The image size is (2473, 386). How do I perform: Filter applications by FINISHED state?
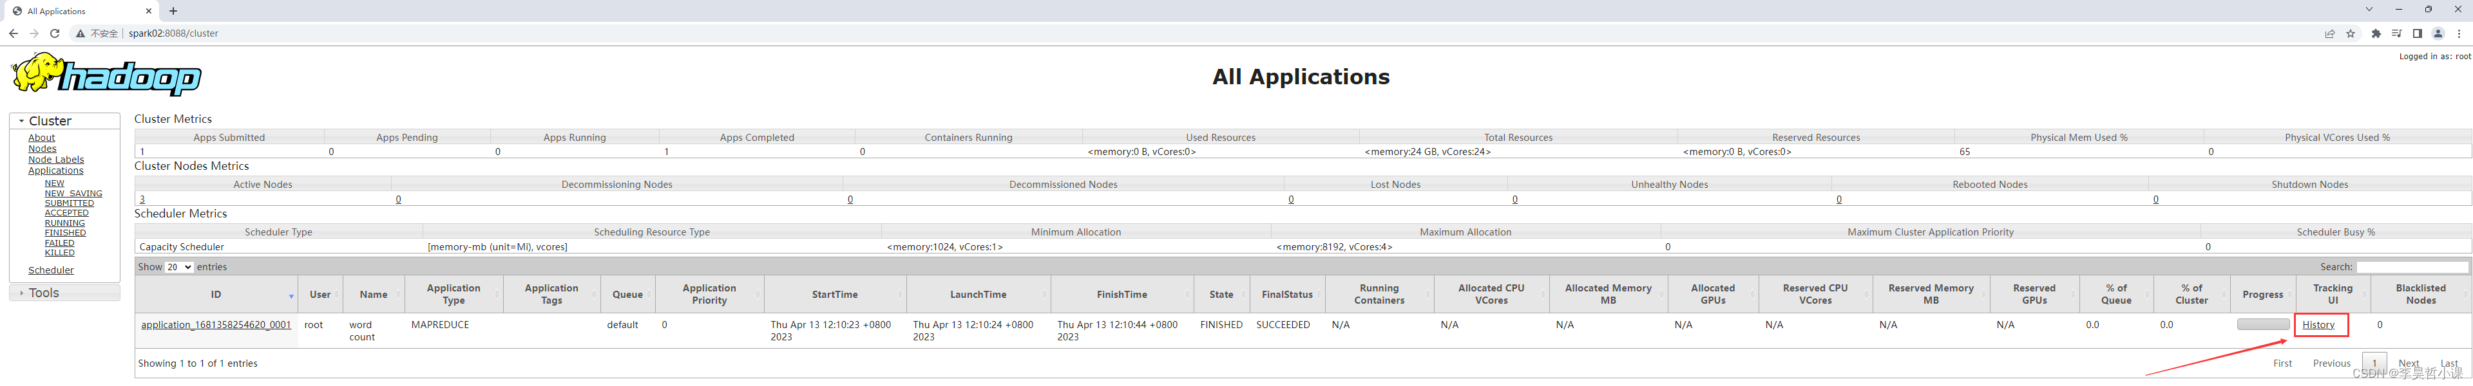(65, 233)
